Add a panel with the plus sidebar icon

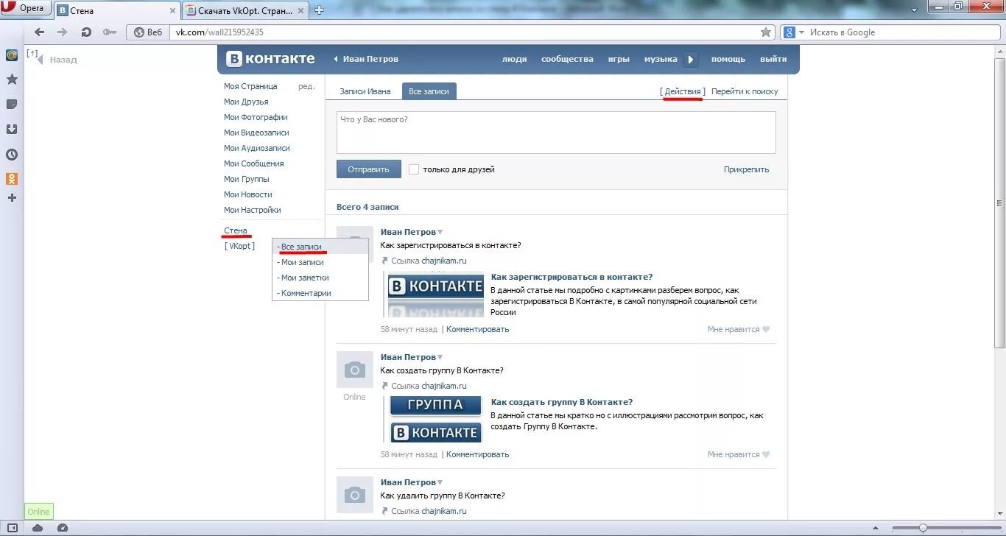pos(12,197)
